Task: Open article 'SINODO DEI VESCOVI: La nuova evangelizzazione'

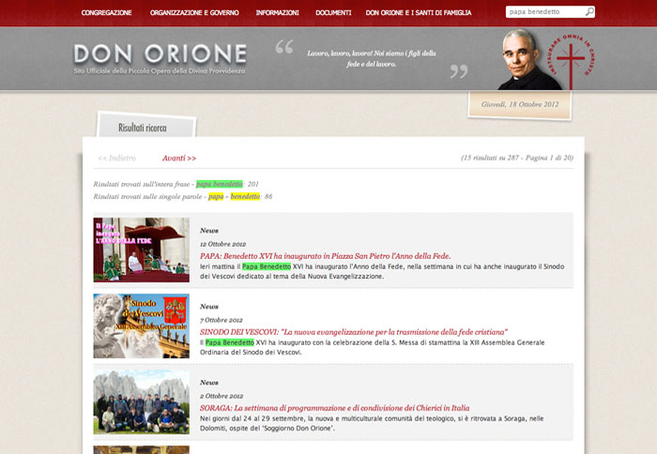Action: tap(354, 332)
